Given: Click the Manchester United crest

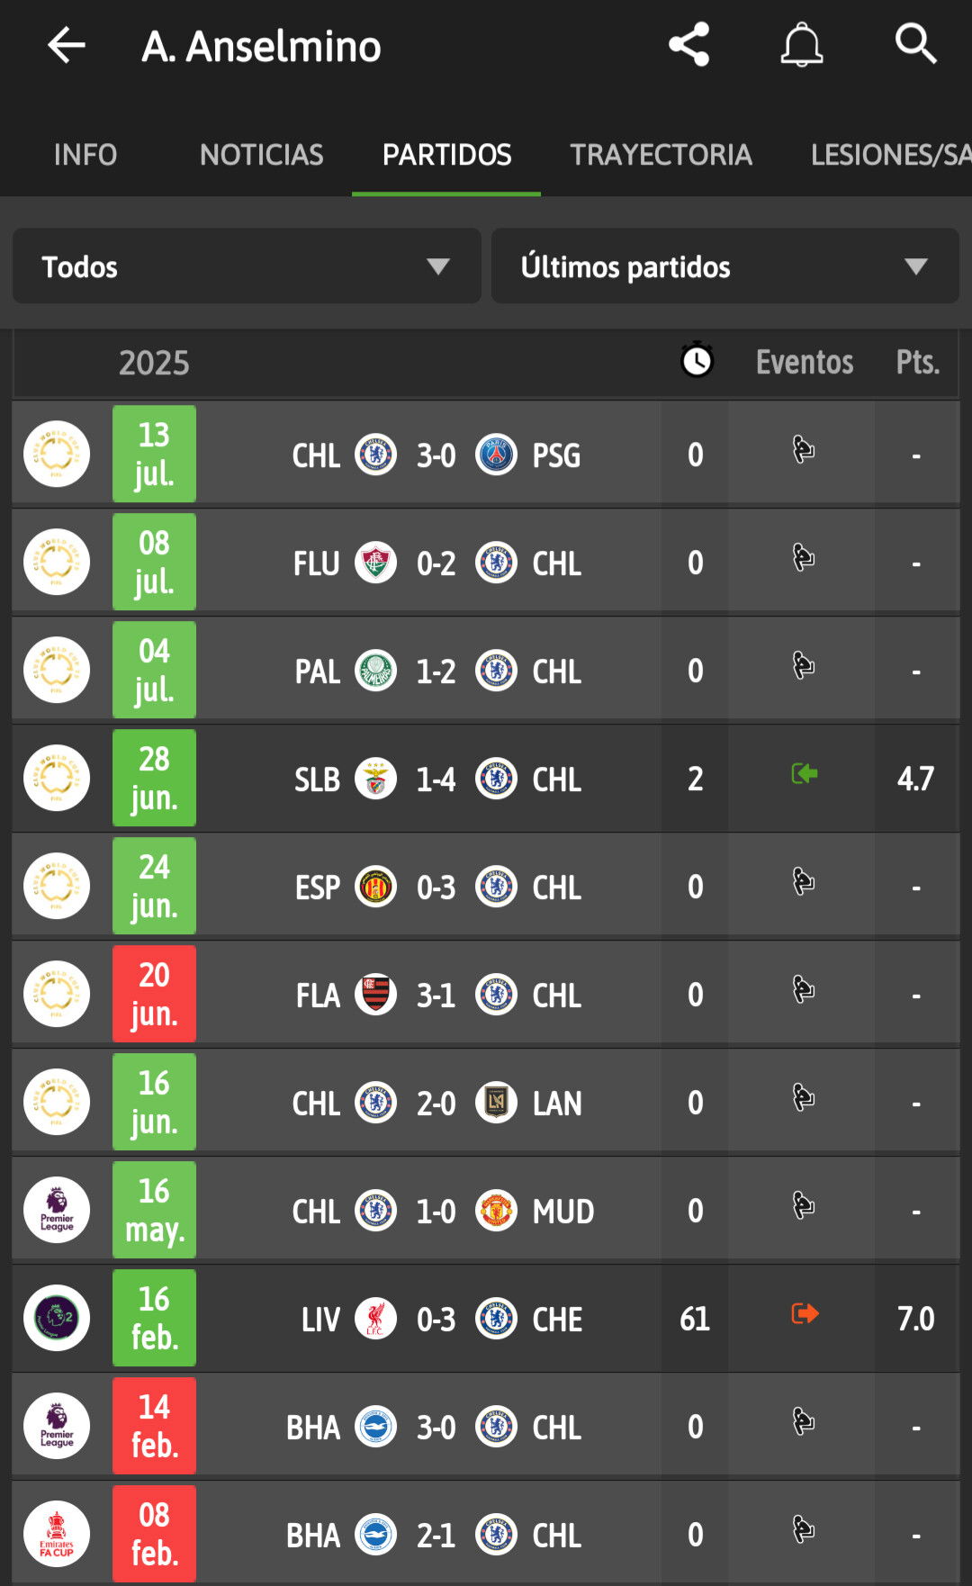Looking at the screenshot, I should click(496, 1211).
